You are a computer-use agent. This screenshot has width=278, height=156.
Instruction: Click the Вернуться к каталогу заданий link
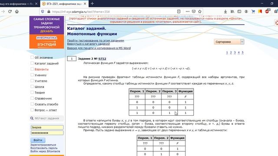point(89,44)
